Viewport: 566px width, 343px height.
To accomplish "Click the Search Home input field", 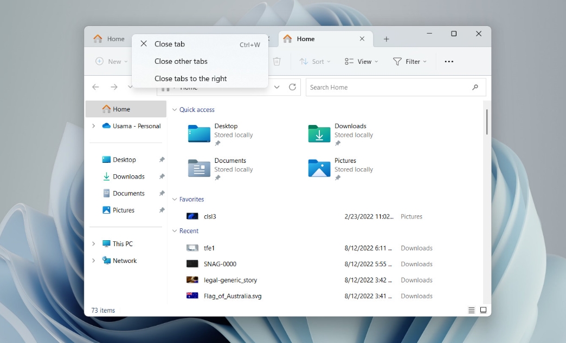I will tap(388, 87).
